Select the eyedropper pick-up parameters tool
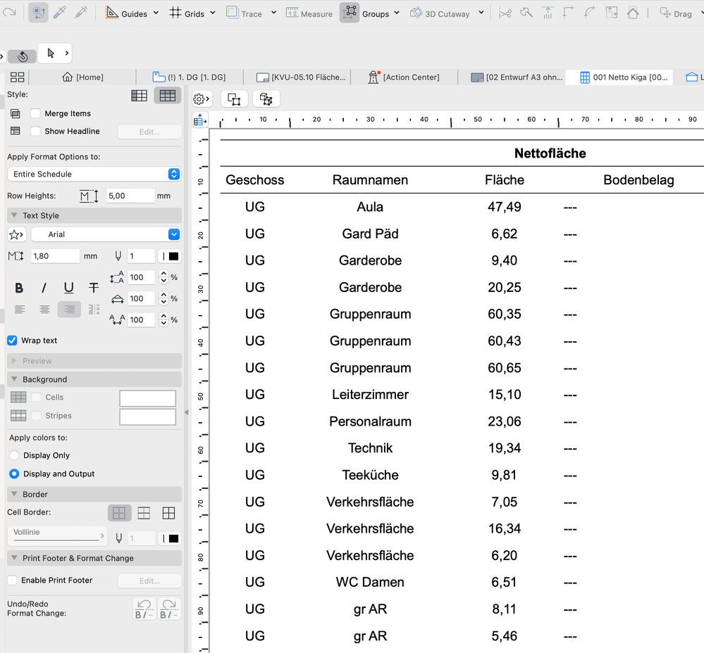The image size is (704, 653). [60, 13]
